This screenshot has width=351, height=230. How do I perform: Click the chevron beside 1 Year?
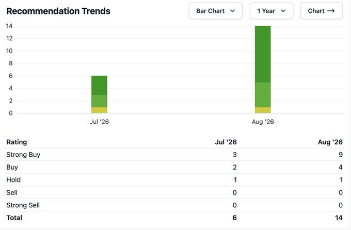click(283, 11)
